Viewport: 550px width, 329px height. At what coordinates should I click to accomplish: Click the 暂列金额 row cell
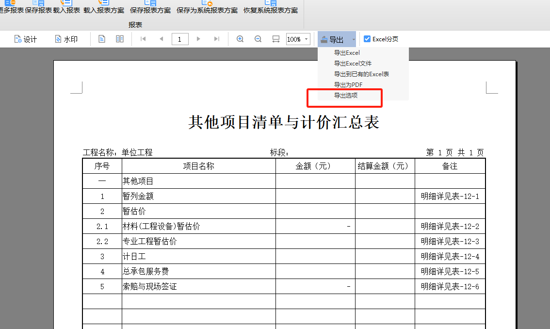click(198, 196)
